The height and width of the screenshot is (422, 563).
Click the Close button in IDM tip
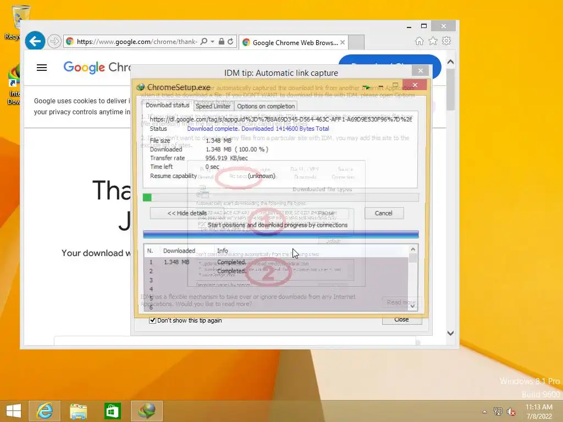coord(401,319)
